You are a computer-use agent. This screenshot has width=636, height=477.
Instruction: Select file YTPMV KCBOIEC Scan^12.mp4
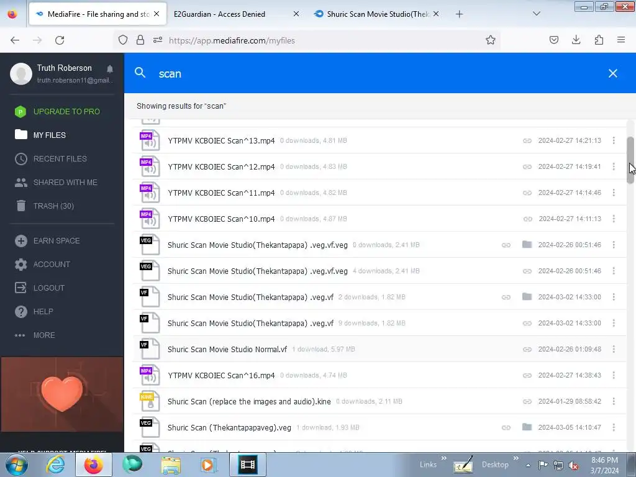point(221,166)
